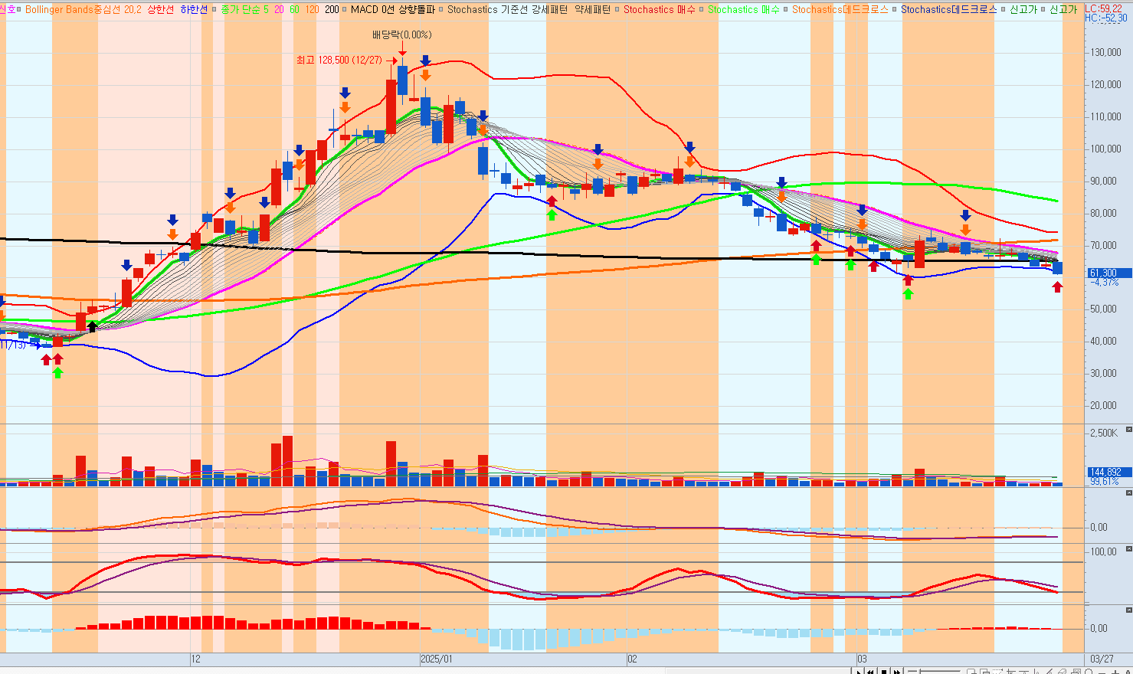Click the HC:-52.30 readout
Screen dimensions: 1133x674
[x=1106, y=18]
